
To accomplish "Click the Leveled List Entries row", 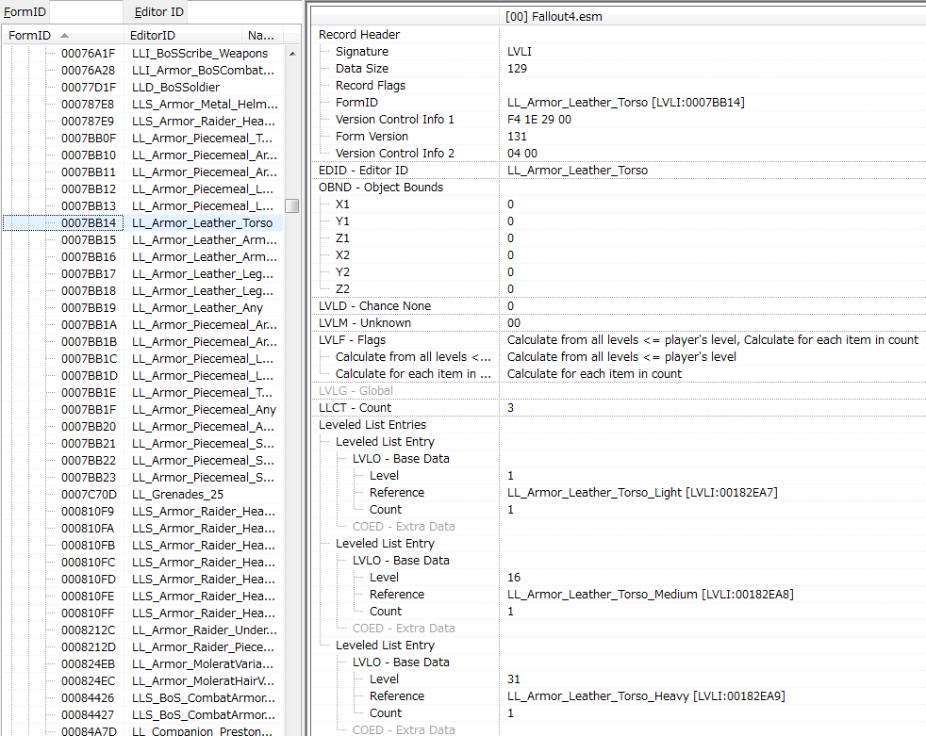I will point(619,425).
